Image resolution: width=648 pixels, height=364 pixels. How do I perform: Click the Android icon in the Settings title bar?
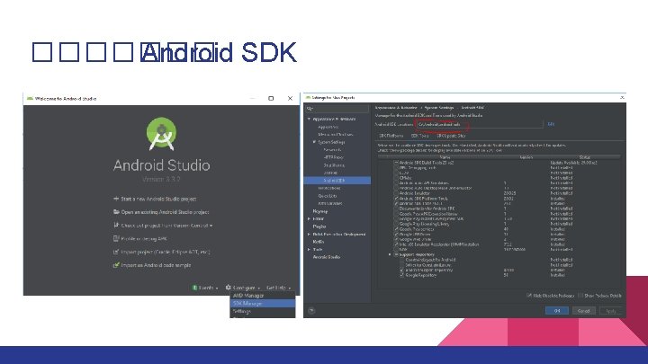pyautogui.click(x=308, y=97)
